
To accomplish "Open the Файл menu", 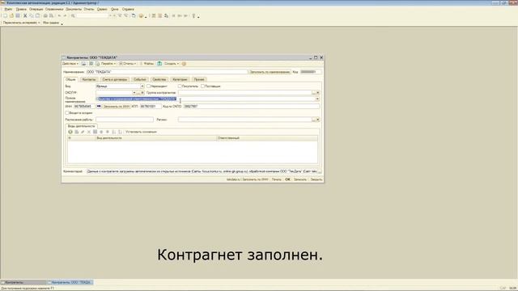I will click(x=8, y=9).
